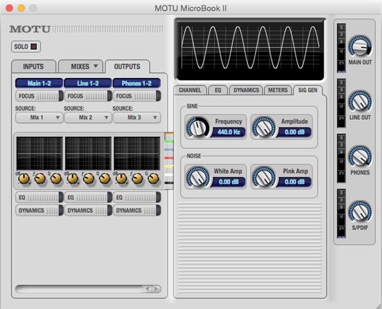Click the 440.0 Hz frequency value field
This screenshot has width=382, height=309.
pyautogui.click(x=228, y=132)
